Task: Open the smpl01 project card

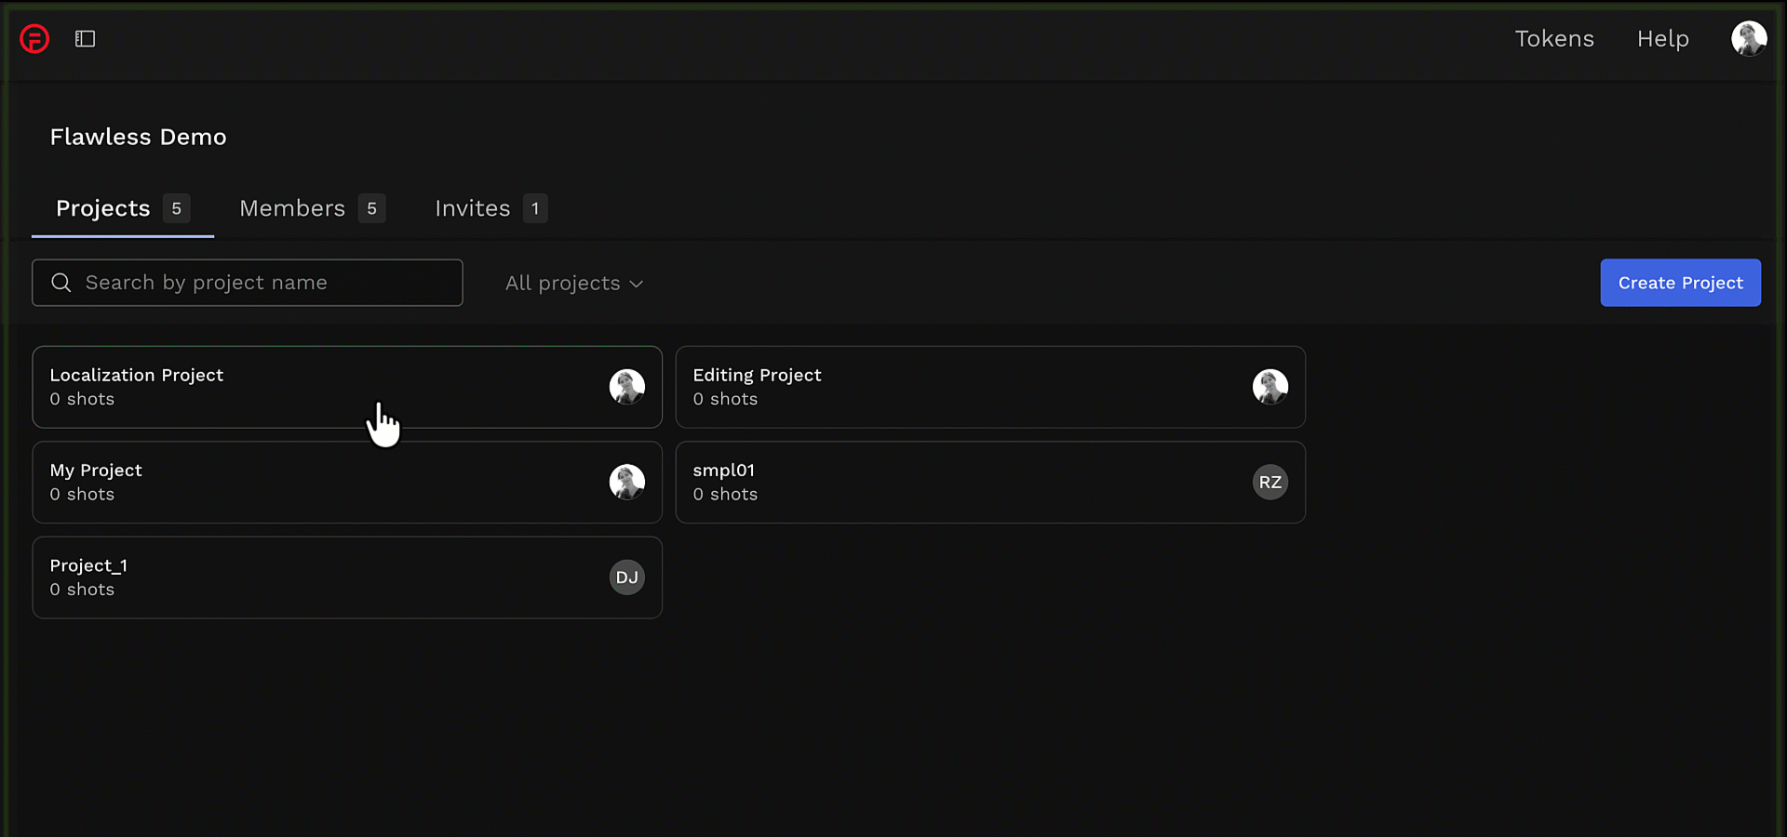Action: pyautogui.click(x=990, y=482)
